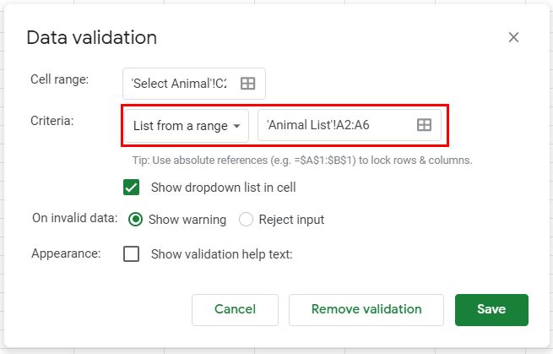Image resolution: width=553 pixels, height=354 pixels.
Task: Enable the Show validation help text checkbox
Action: click(132, 253)
